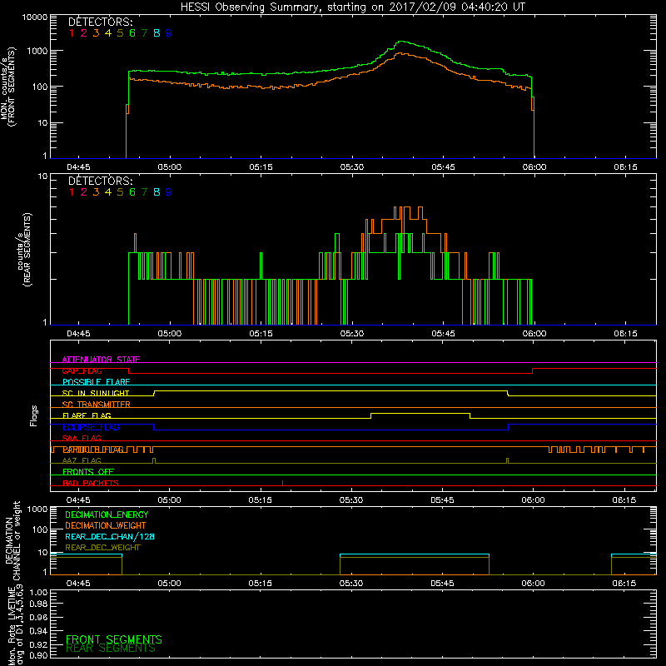Click the FRONT SEGMENTS livetime label
The width and height of the screenshot is (666, 666).
[x=114, y=639]
